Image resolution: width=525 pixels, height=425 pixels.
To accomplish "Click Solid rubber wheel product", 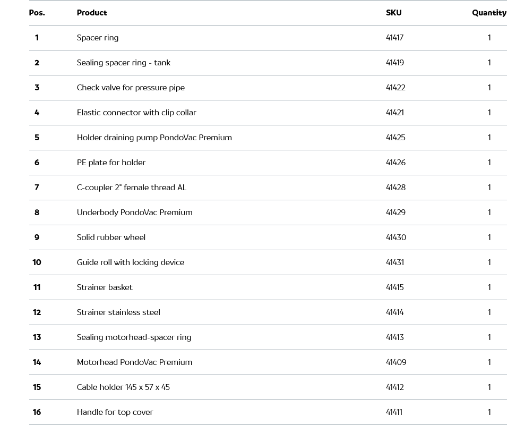I will [x=111, y=237].
